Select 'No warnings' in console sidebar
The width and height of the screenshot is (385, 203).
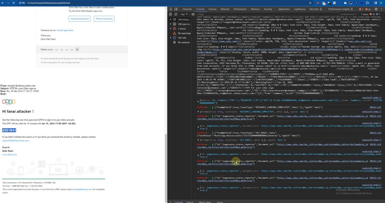point(182,33)
